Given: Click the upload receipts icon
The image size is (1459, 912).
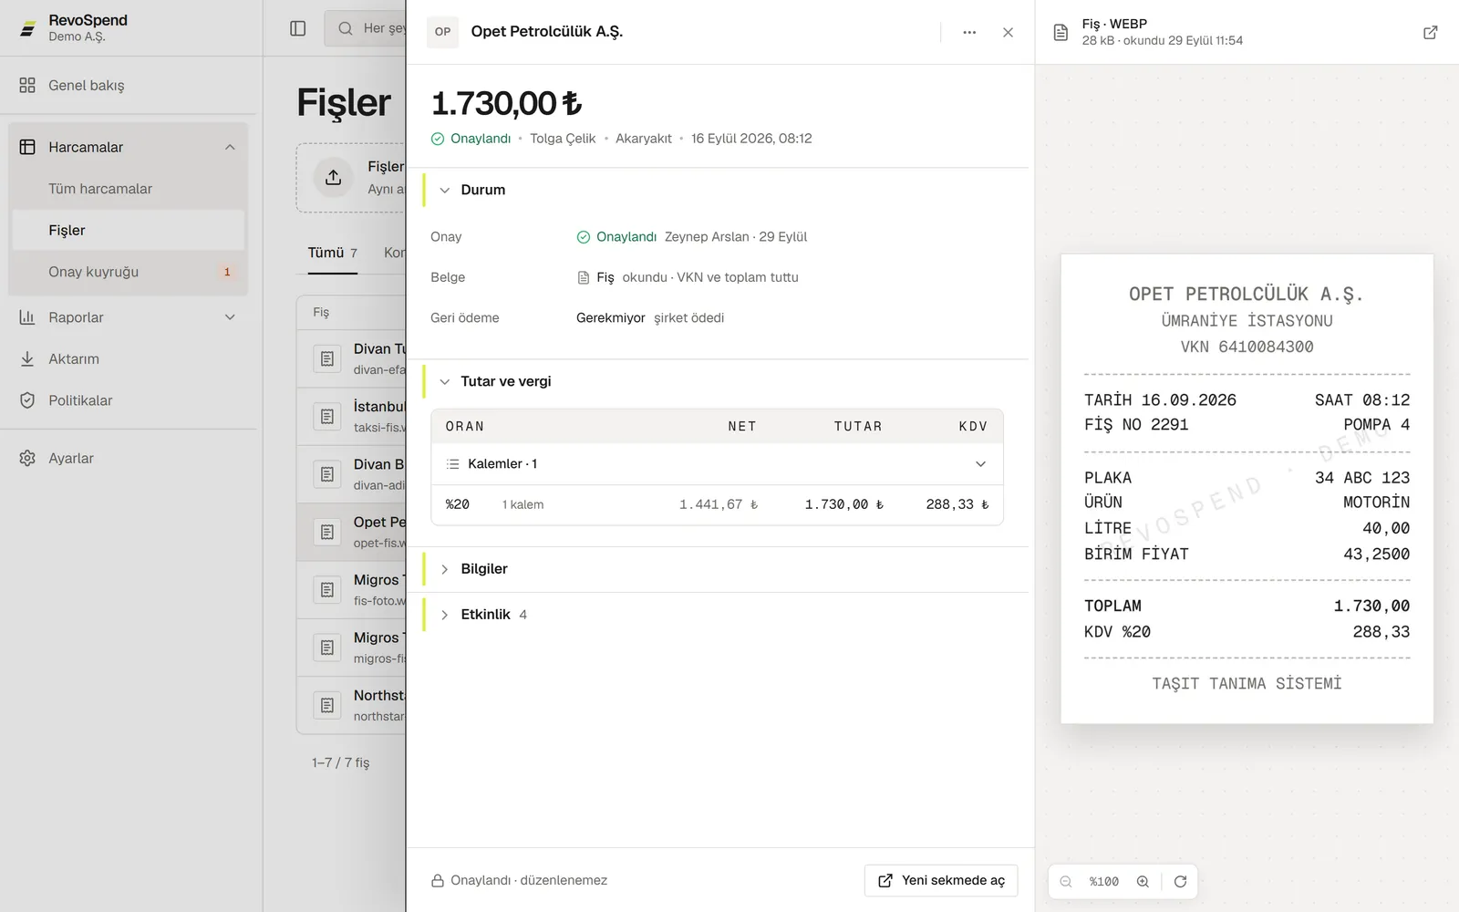Looking at the screenshot, I should [334, 177].
